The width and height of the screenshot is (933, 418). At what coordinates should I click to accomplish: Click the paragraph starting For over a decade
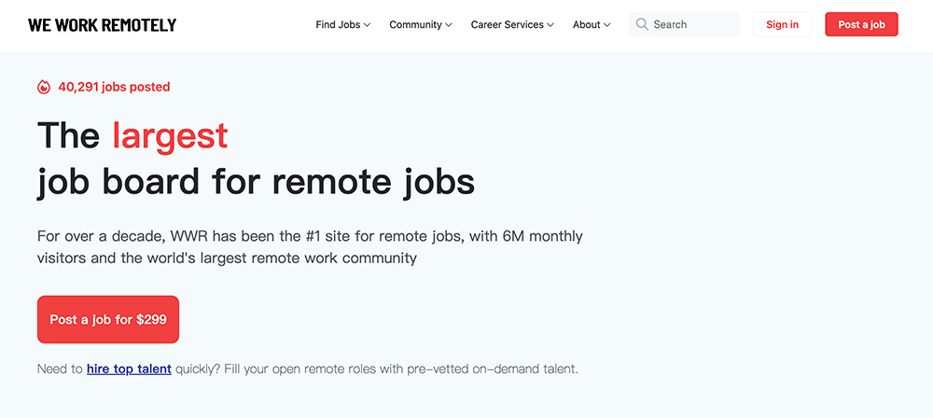310,247
